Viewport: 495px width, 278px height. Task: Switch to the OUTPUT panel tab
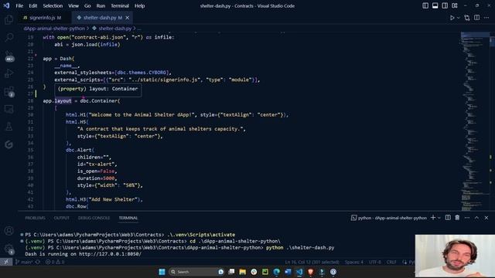pos(61,218)
